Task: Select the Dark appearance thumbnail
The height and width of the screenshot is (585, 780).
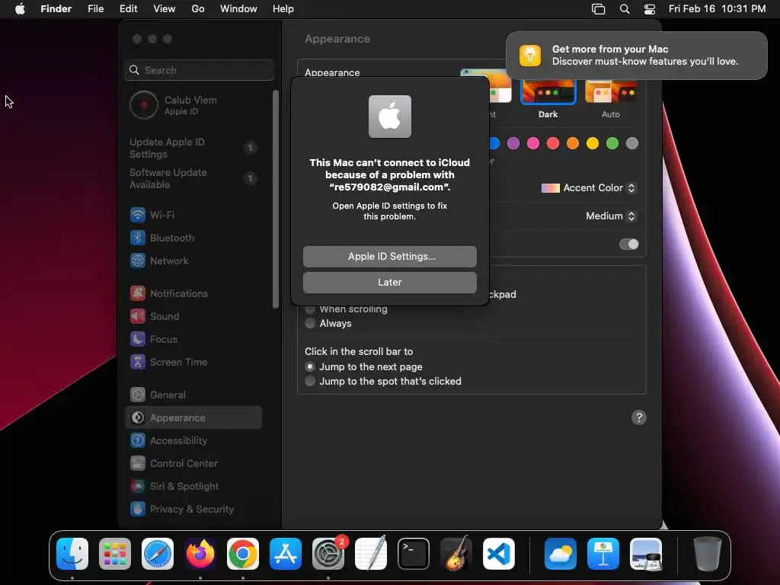Action: point(548,92)
